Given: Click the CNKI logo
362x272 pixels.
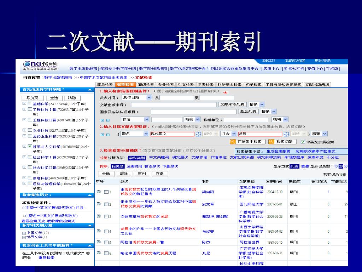Looking at the screenshot, I should [x=40, y=66].
